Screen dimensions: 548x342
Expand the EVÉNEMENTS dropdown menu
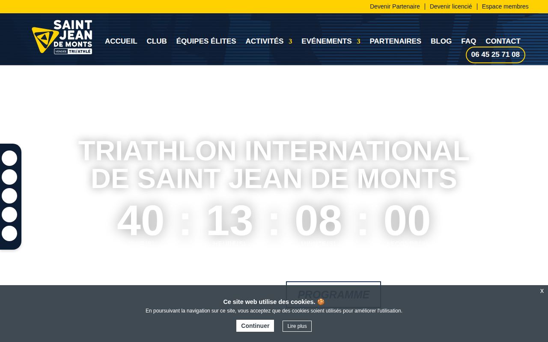[331, 41]
